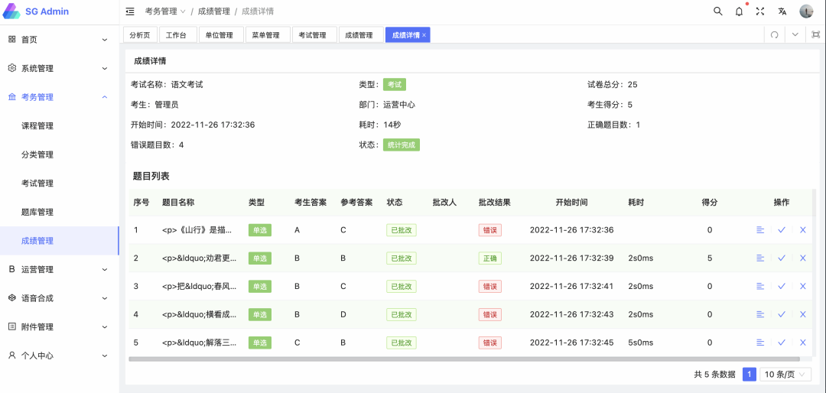Viewport: 826px width, 393px height.
Task: Mark question row 5 wrong with X icon
Action: pos(803,343)
